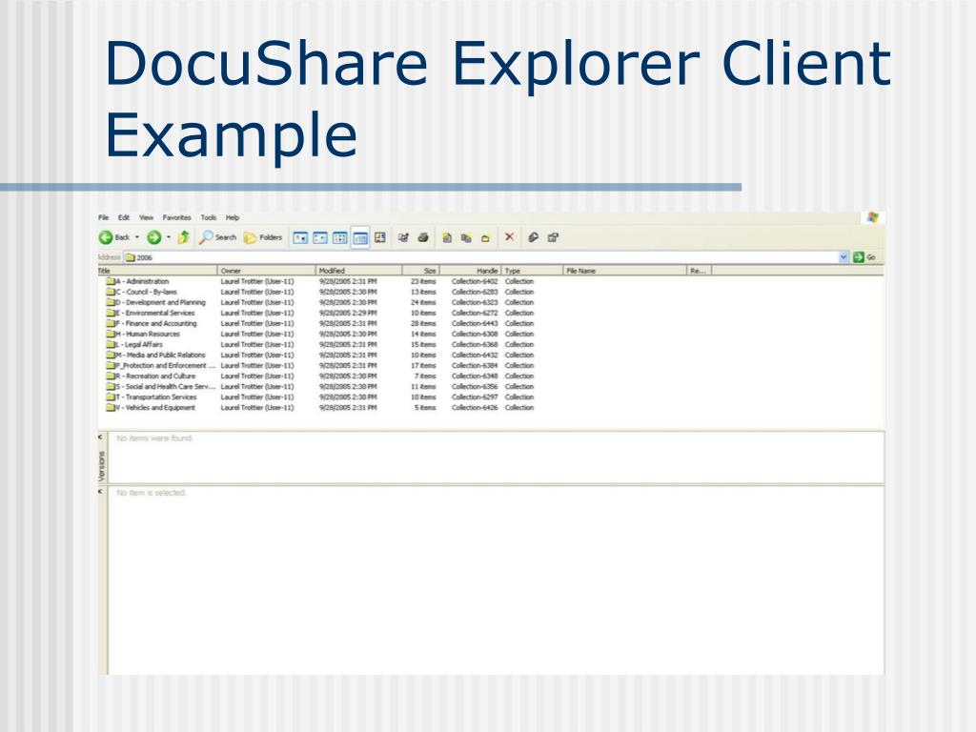The height and width of the screenshot is (732, 976).
Task: Open the Help menu
Action: 233,217
